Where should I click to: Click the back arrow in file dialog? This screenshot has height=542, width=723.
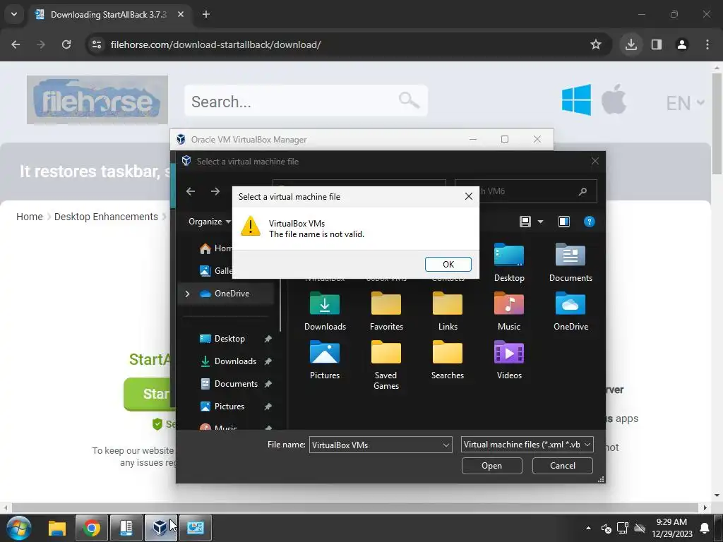pyautogui.click(x=191, y=191)
